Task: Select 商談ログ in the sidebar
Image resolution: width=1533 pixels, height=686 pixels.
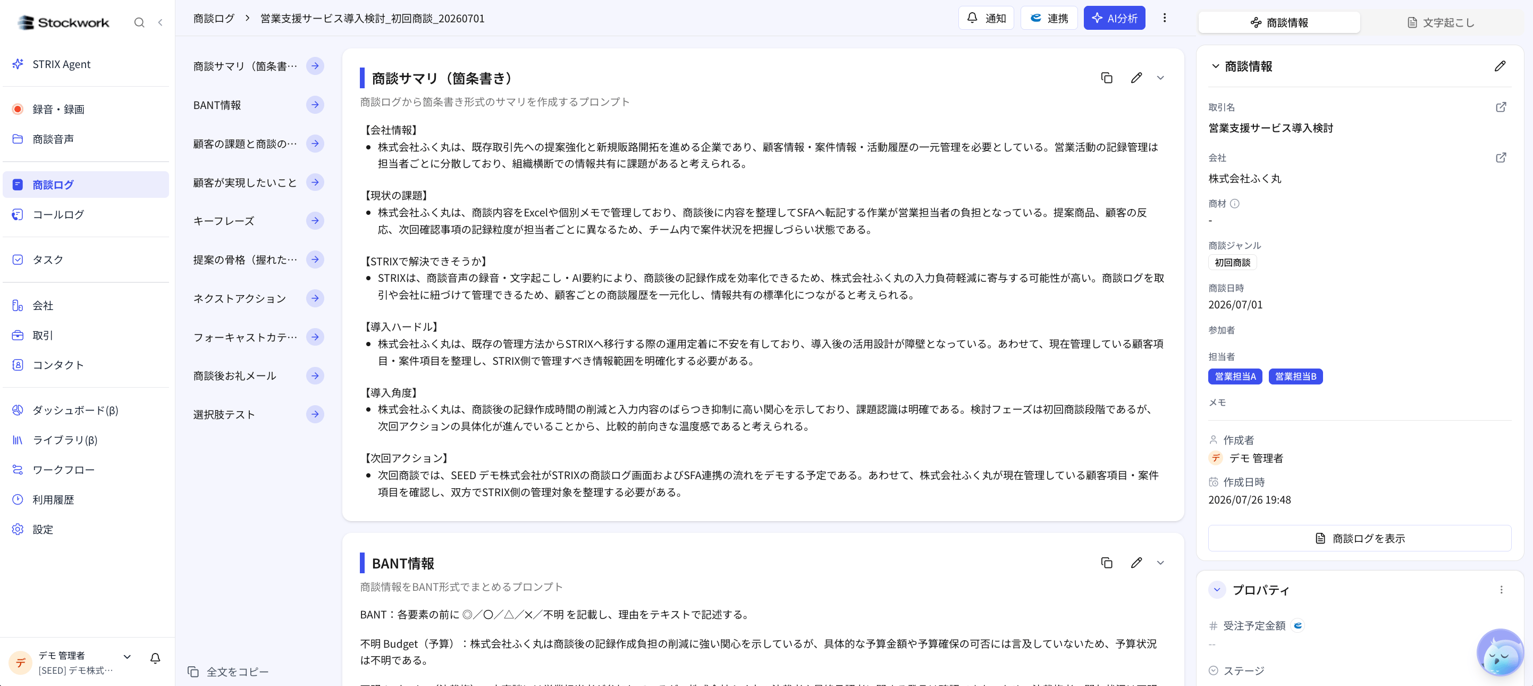Action: [86, 185]
